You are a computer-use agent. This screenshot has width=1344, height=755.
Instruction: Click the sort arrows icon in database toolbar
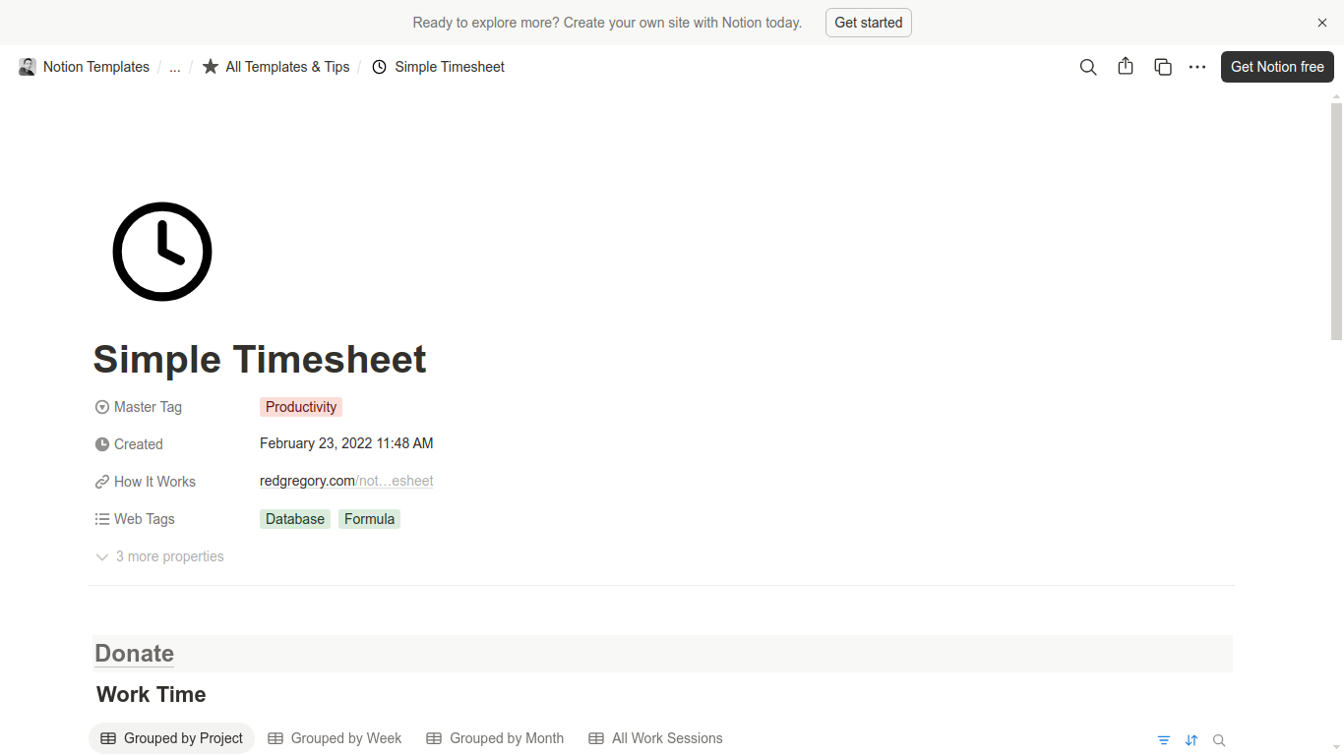click(1191, 740)
